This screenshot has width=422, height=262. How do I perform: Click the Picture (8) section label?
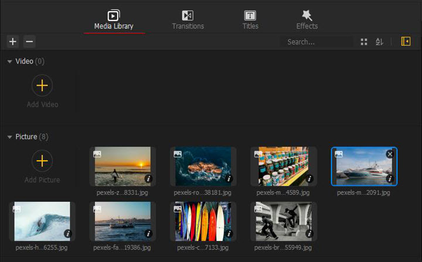[x=32, y=137]
